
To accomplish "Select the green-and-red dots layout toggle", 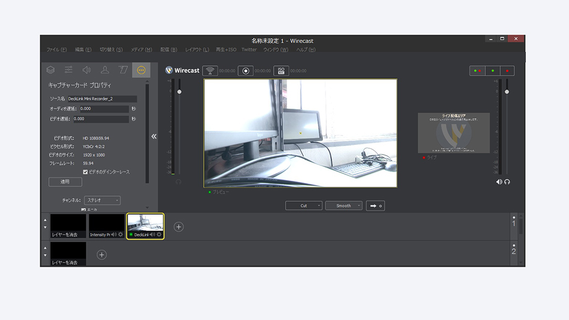I will point(477,70).
